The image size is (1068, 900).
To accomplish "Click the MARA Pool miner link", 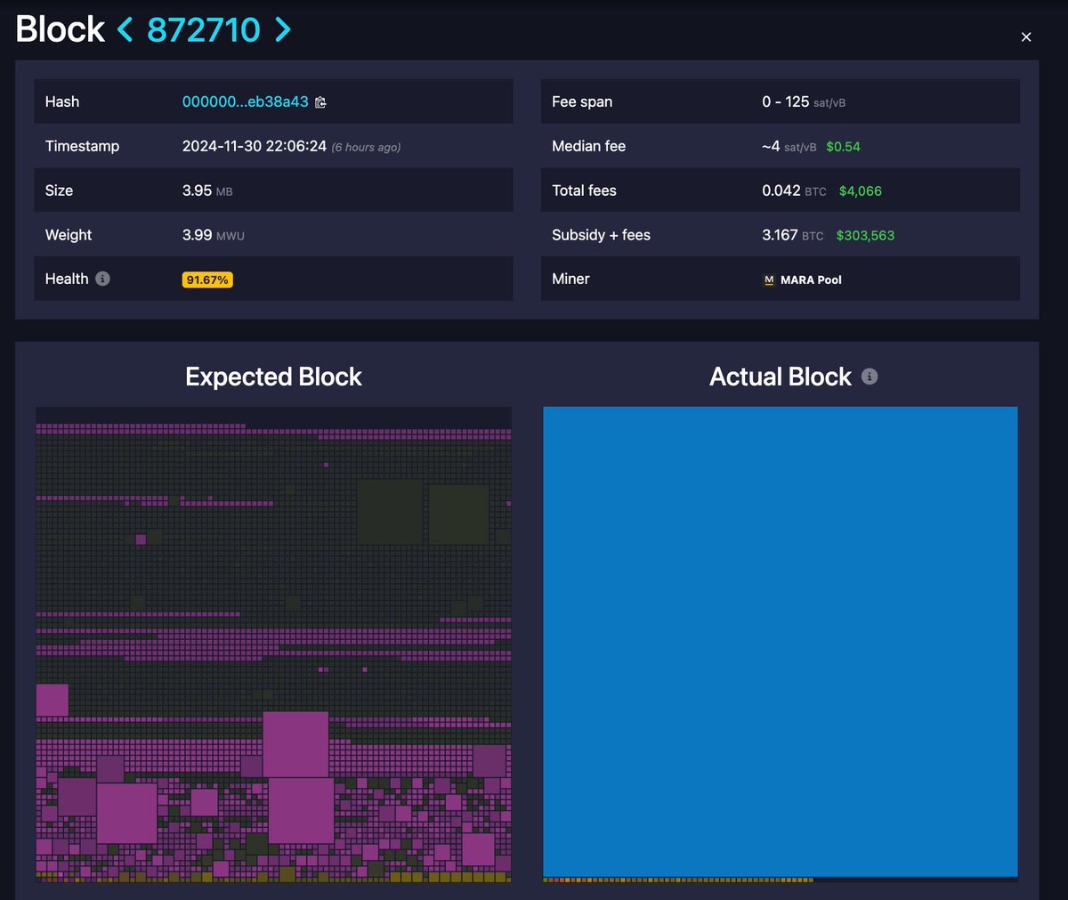I will (x=810, y=280).
